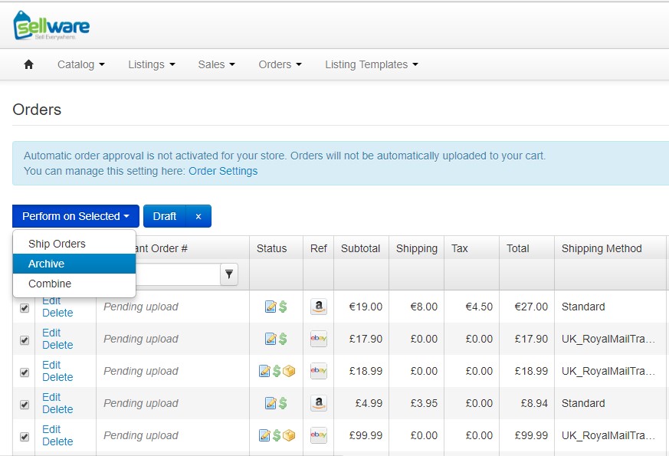Screen dimensions: 669x456
Task: Open the Listing Templates dropdown menu
Action: pyautogui.click(x=371, y=64)
